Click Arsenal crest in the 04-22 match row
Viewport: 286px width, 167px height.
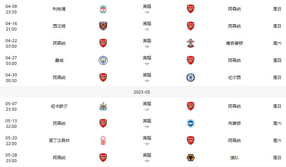click(x=103, y=43)
